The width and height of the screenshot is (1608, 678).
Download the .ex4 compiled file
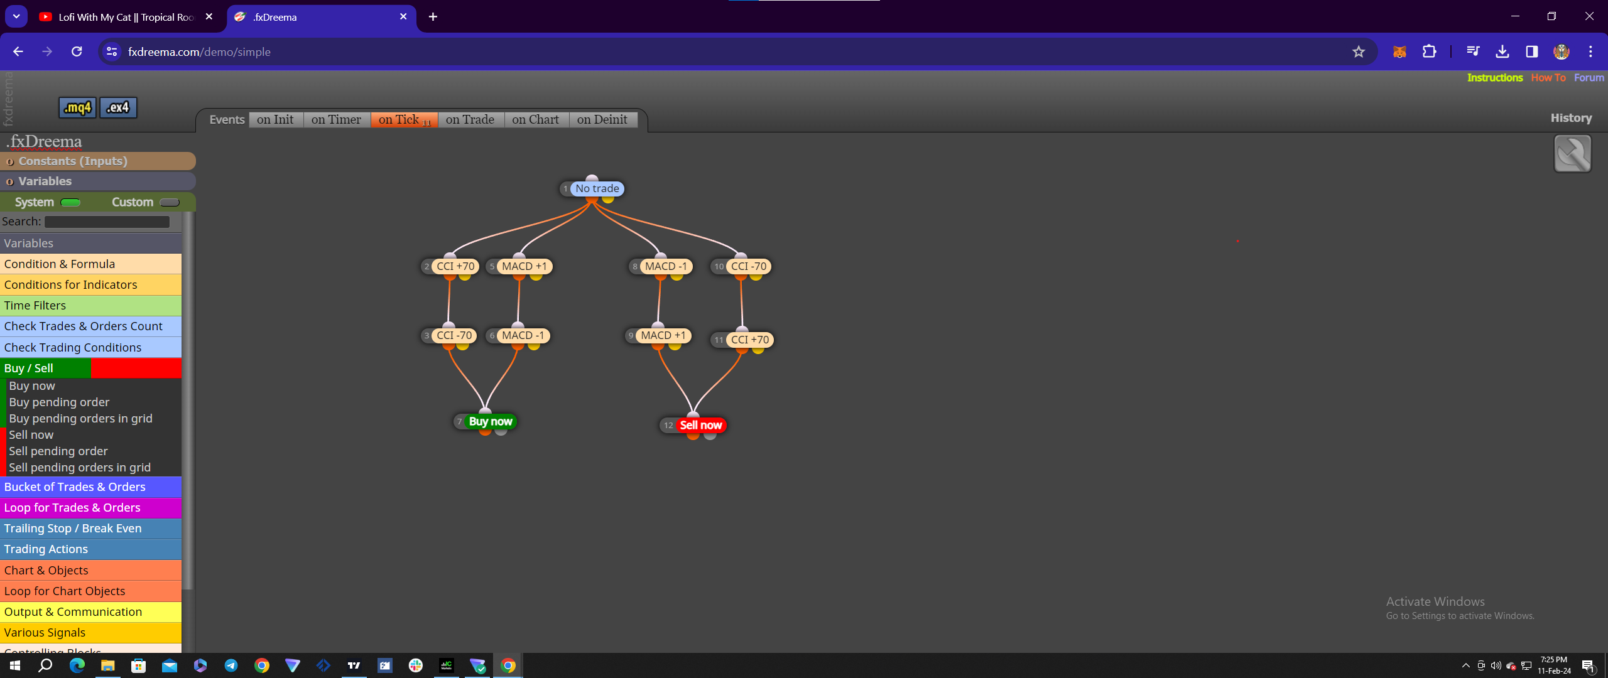pos(118,108)
